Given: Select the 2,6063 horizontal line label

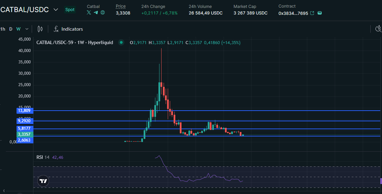Looking at the screenshot, I should pyautogui.click(x=25, y=140).
